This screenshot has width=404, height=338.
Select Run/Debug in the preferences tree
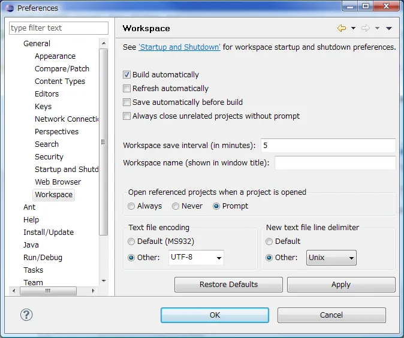point(43,257)
